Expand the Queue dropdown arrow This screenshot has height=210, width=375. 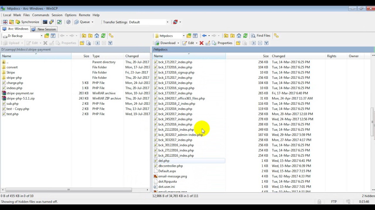point(92,22)
